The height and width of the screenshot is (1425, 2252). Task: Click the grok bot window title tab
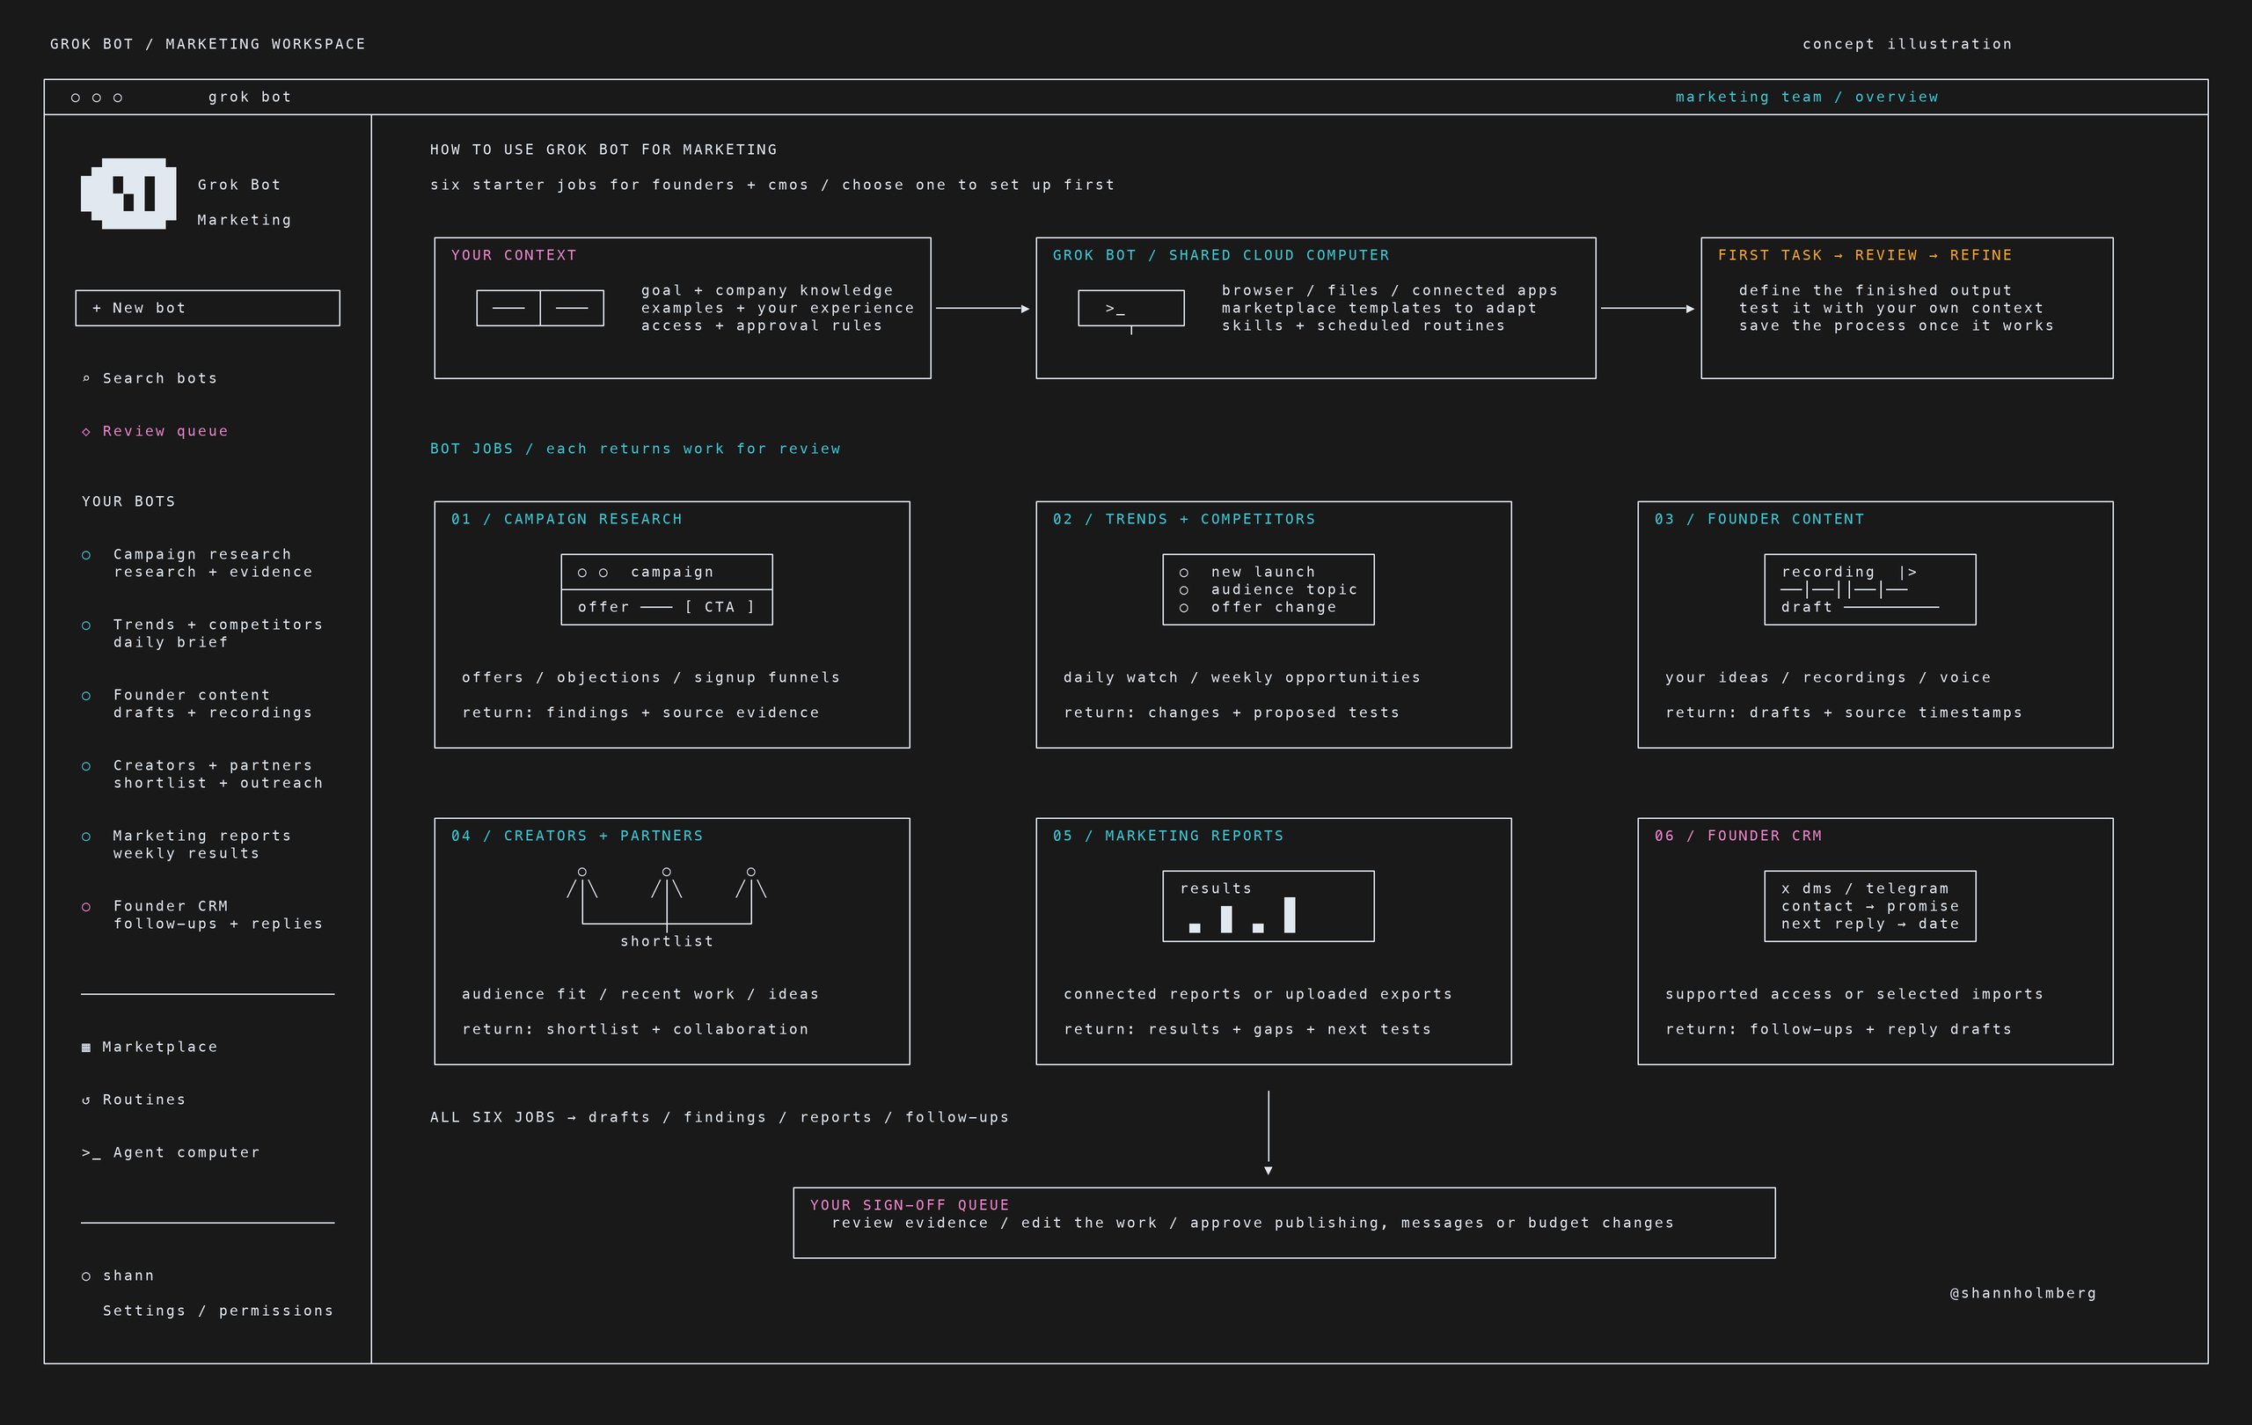point(250,98)
